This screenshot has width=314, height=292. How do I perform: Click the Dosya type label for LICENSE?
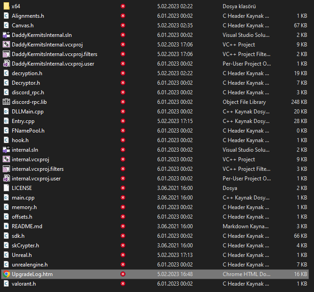[x=229, y=188]
